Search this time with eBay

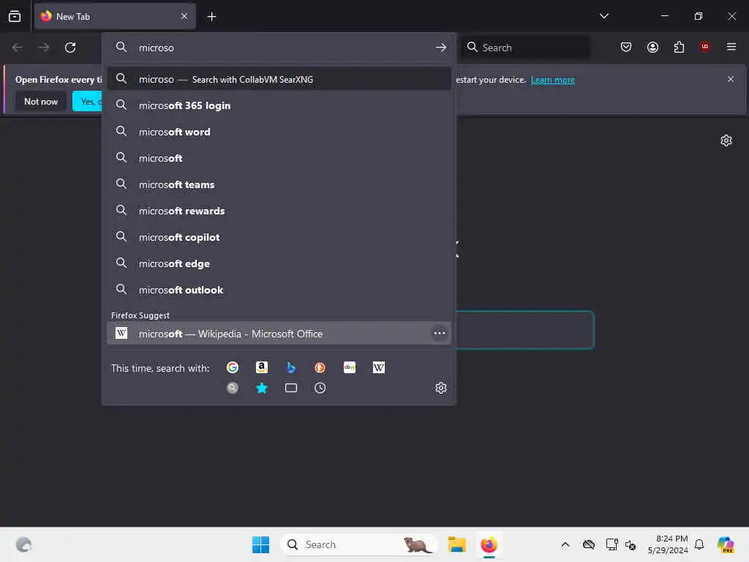click(x=350, y=367)
